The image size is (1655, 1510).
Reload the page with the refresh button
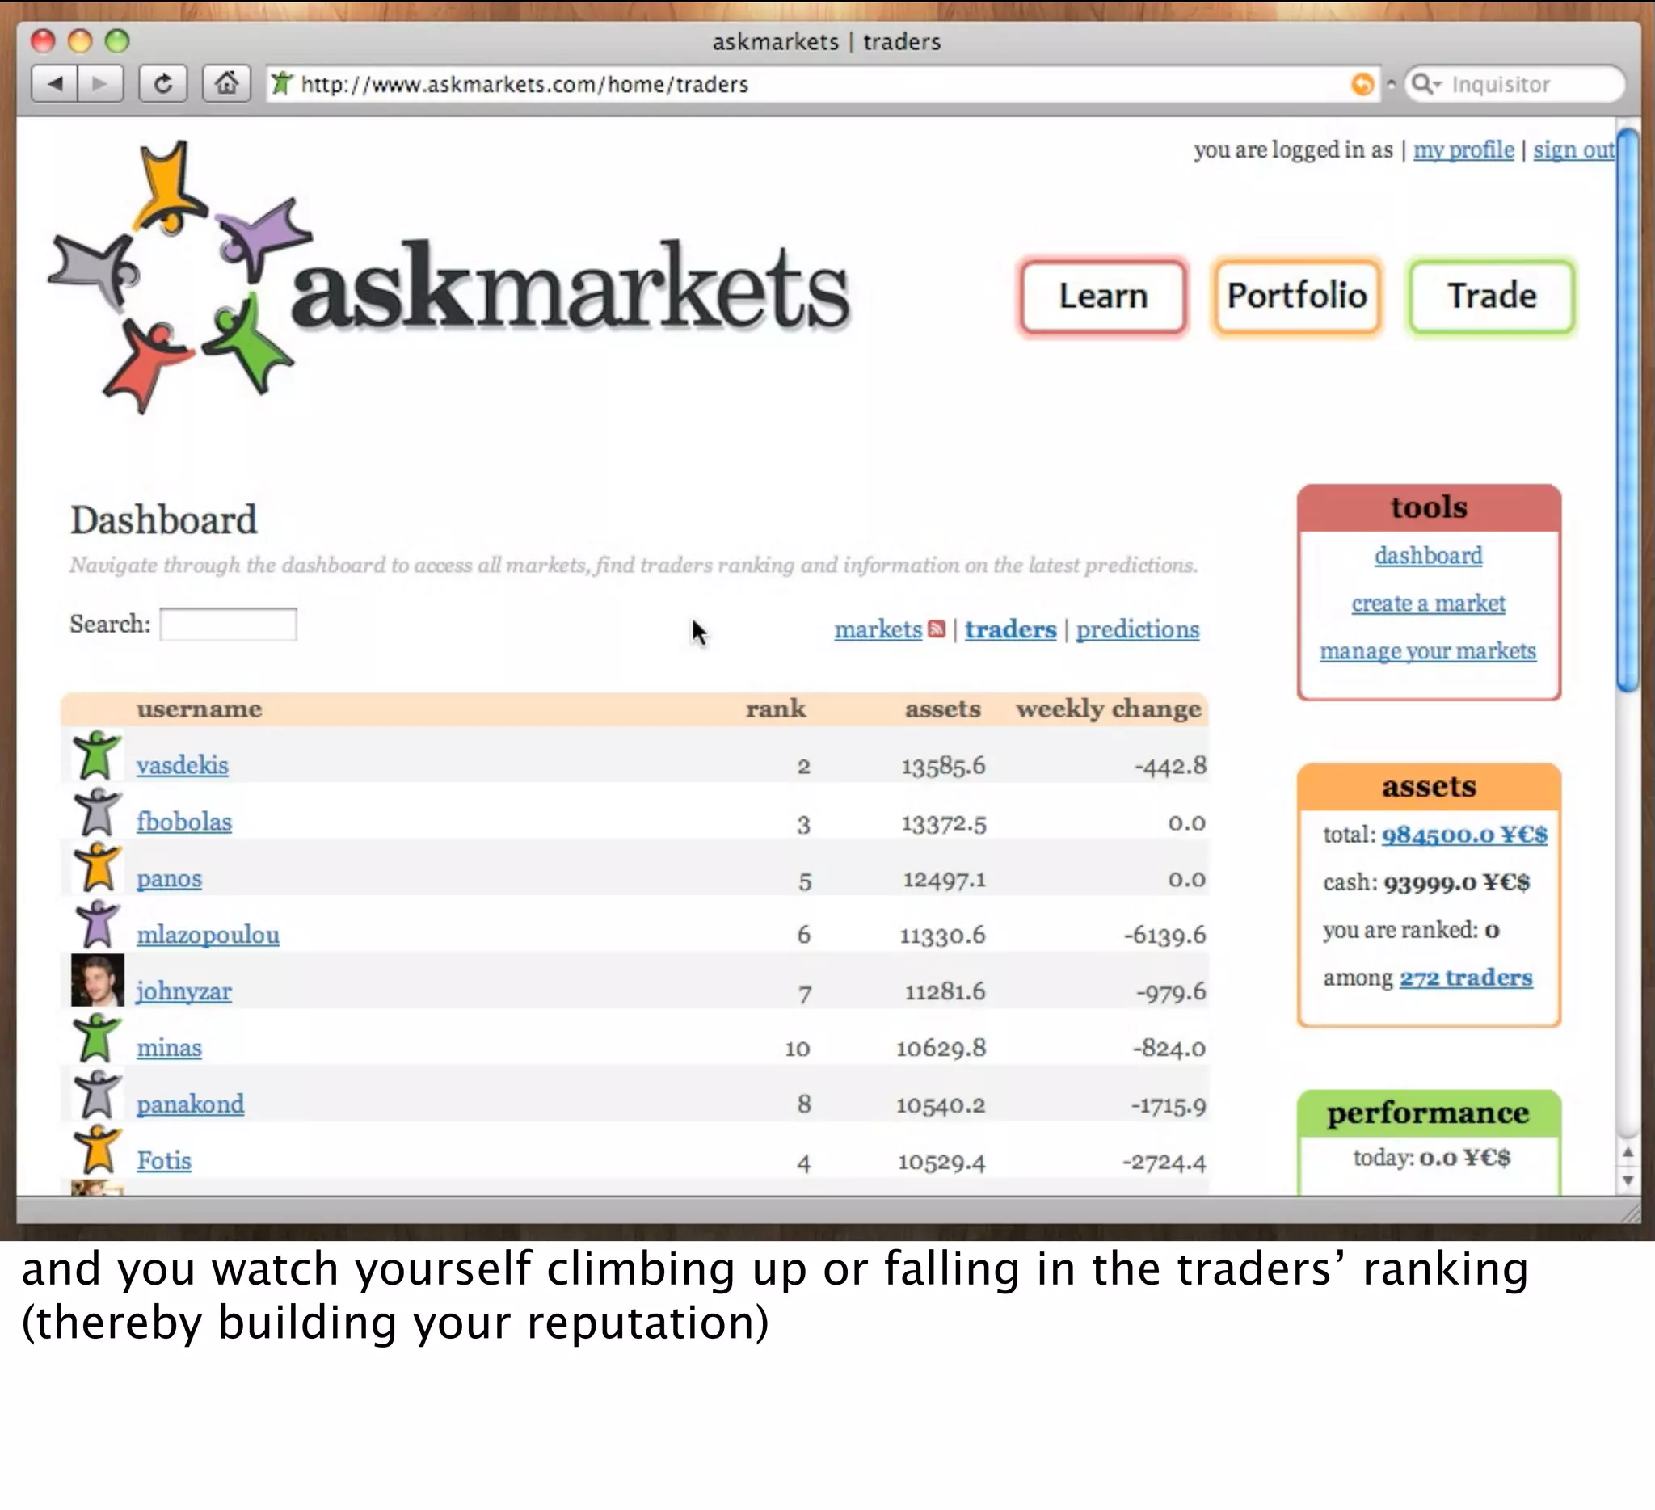(162, 84)
